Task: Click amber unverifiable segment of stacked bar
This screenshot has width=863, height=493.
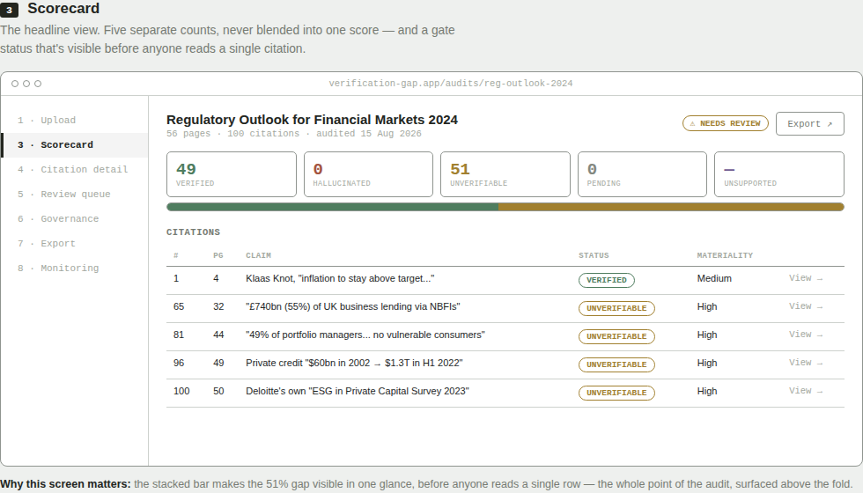Action: click(671, 207)
